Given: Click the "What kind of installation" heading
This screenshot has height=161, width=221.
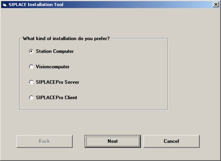Looking at the screenshot, I should pos(66,39).
